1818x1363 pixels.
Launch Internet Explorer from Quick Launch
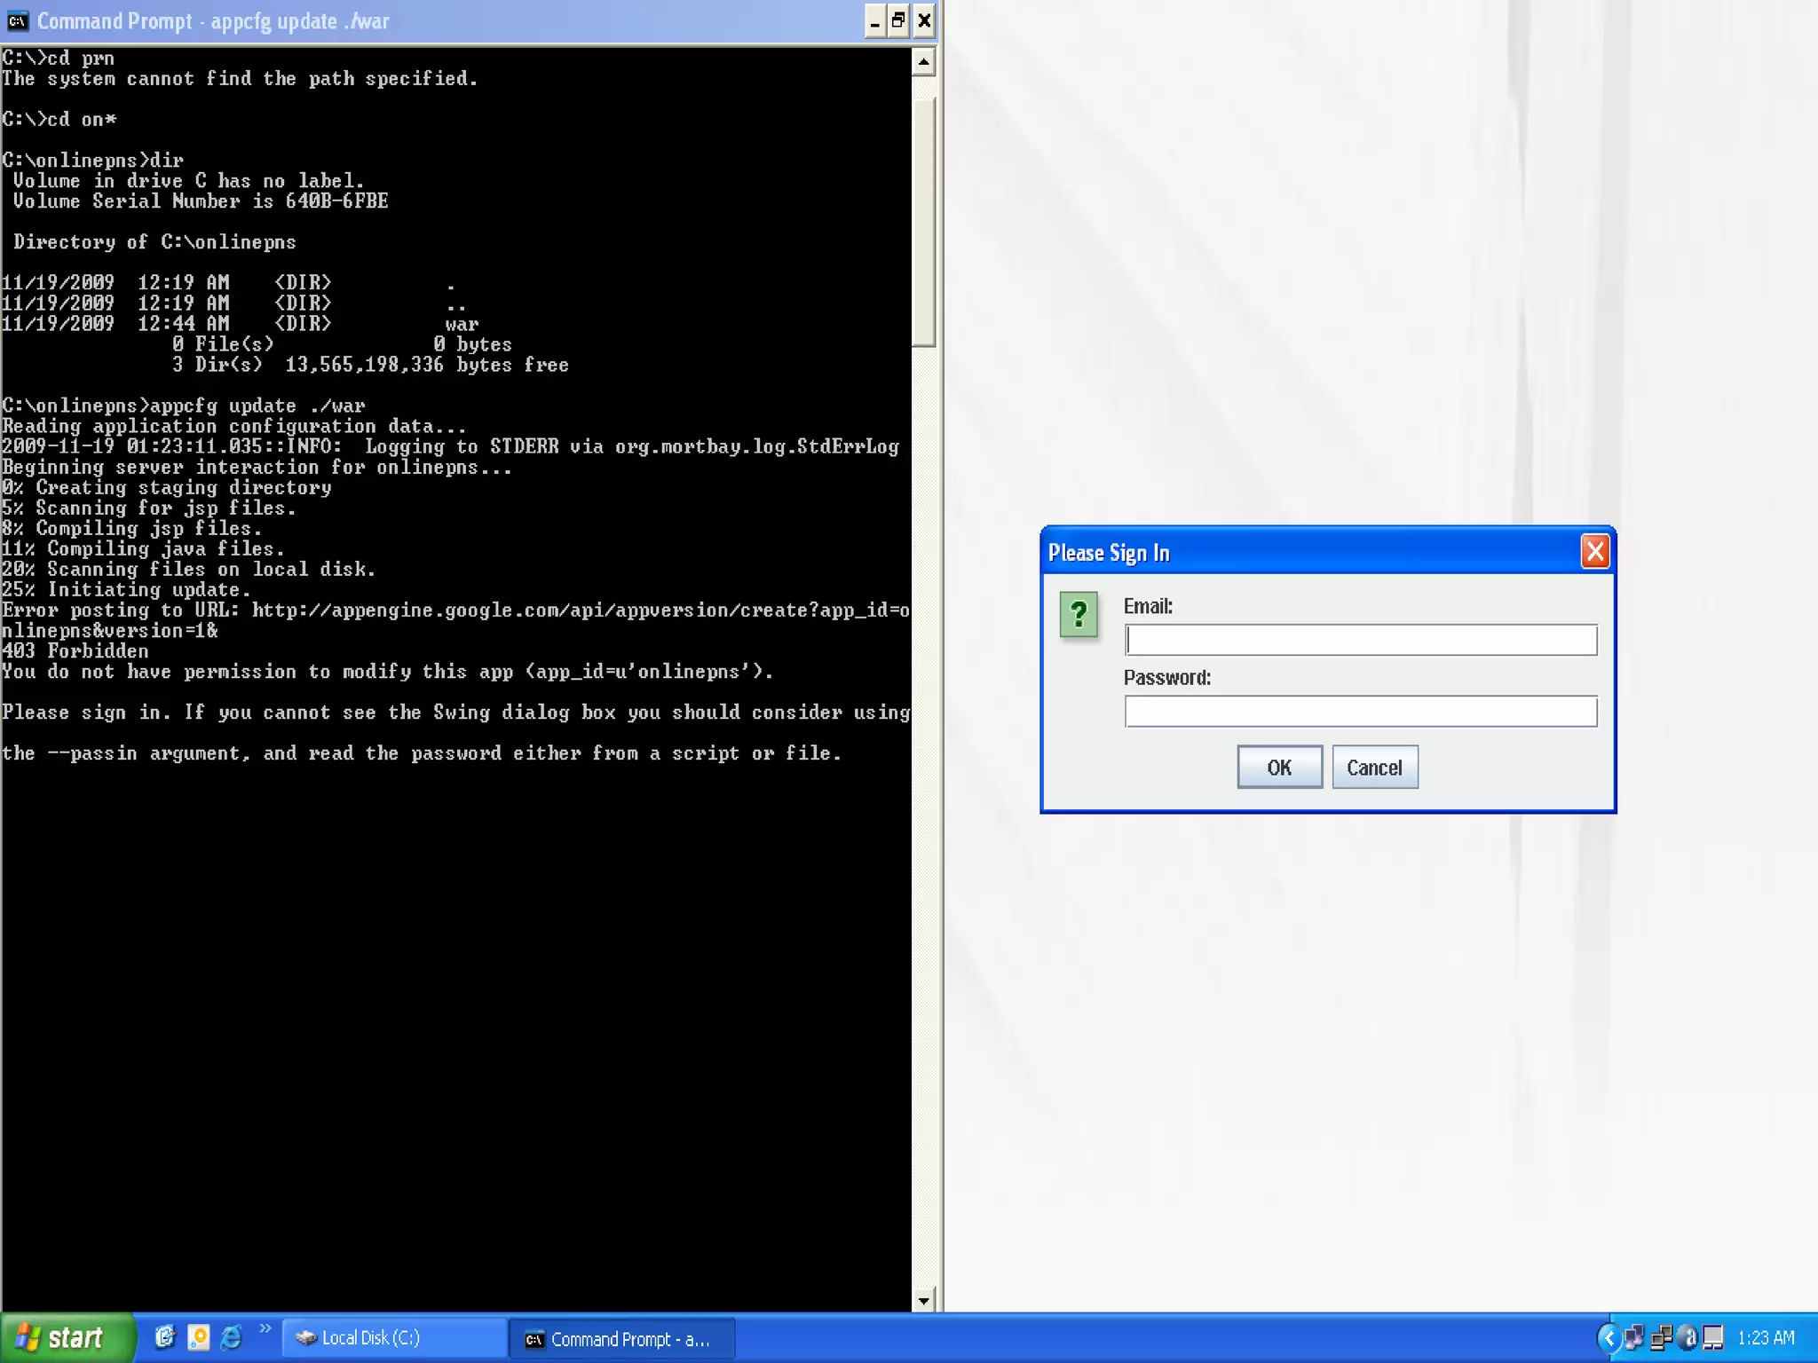click(x=232, y=1337)
